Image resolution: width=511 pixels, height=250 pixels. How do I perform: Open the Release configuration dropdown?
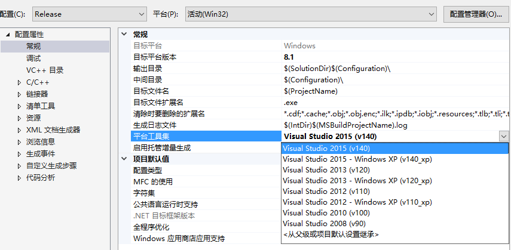(x=89, y=14)
